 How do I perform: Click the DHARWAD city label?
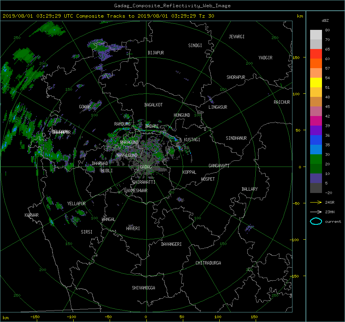pos(100,163)
